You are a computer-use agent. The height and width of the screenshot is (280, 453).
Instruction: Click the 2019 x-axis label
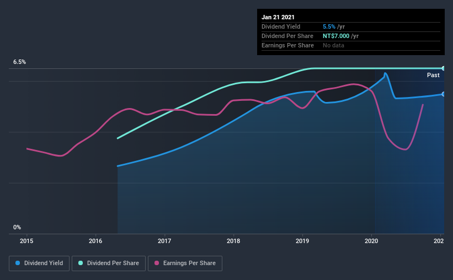pyautogui.click(x=302, y=241)
